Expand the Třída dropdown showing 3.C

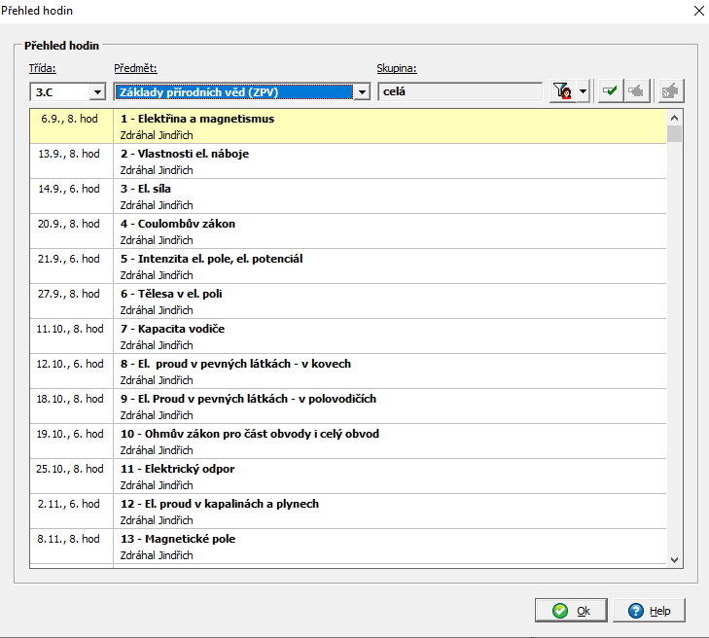(x=97, y=92)
